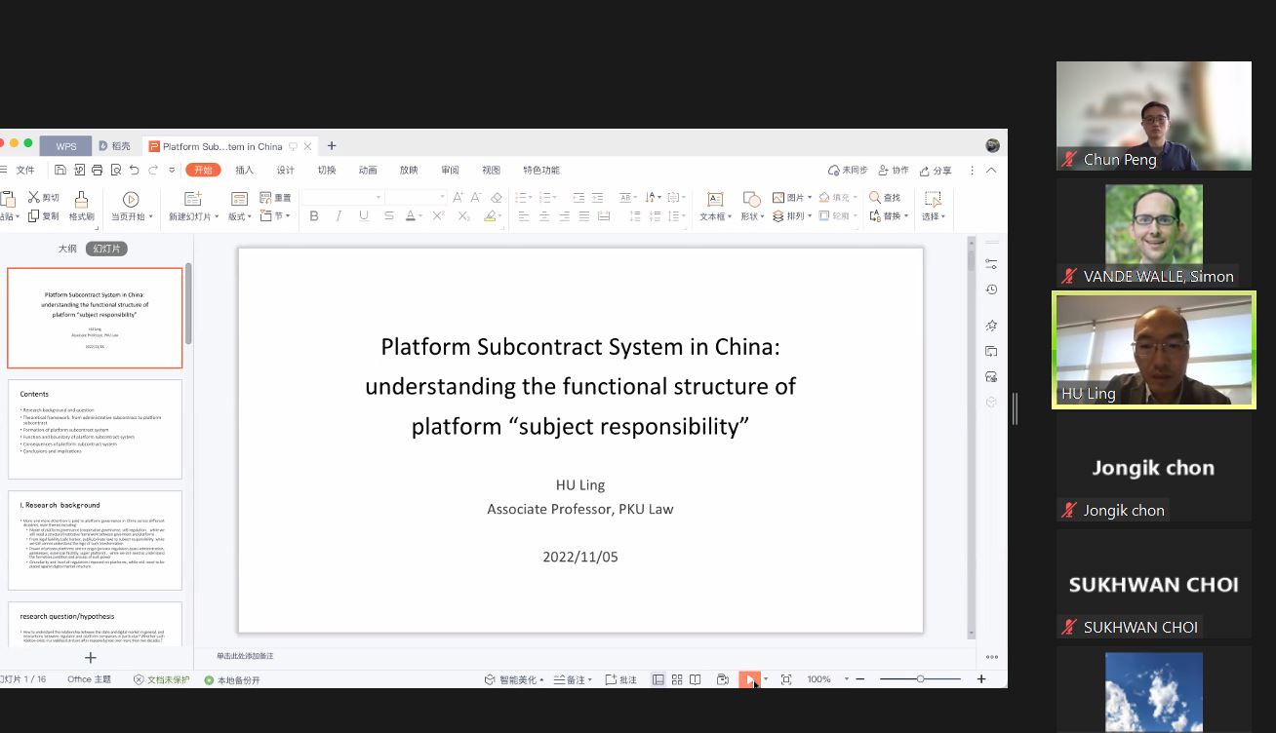The width and height of the screenshot is (1276, 733).
Task: Click the Find (查找) magnifier icon
Action: click(x=875, y=197)
